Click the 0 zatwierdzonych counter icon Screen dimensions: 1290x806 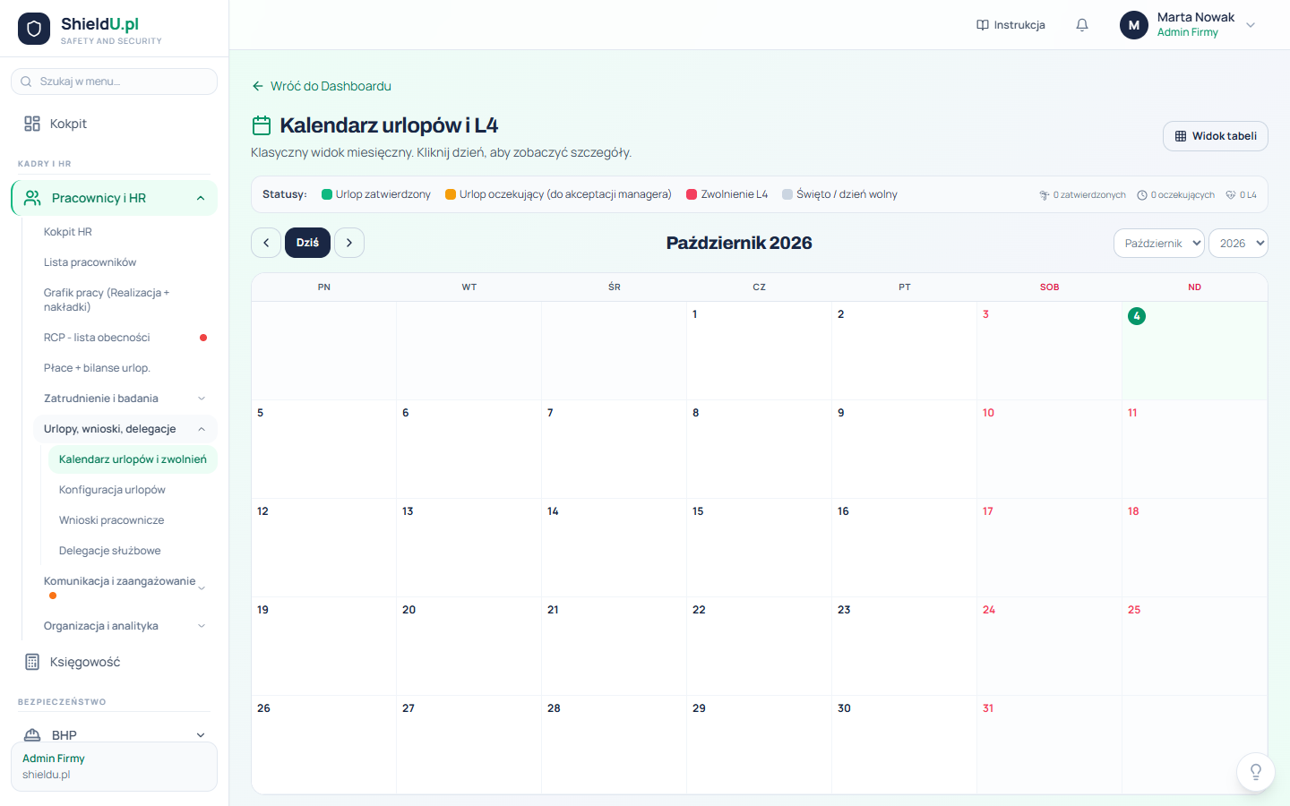point(1044,195)
